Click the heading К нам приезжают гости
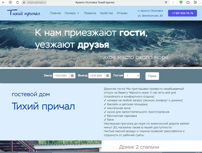 point(91,33)
